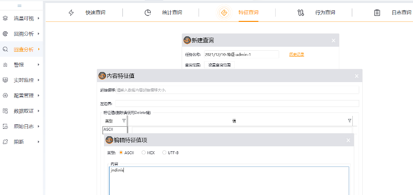Switch to the 日志查询 tab

pyautogui.click(x=402, y=12)
